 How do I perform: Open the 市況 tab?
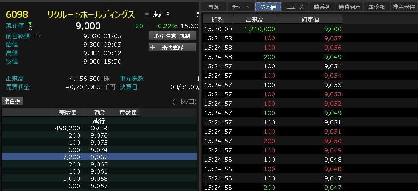[214, 7]
